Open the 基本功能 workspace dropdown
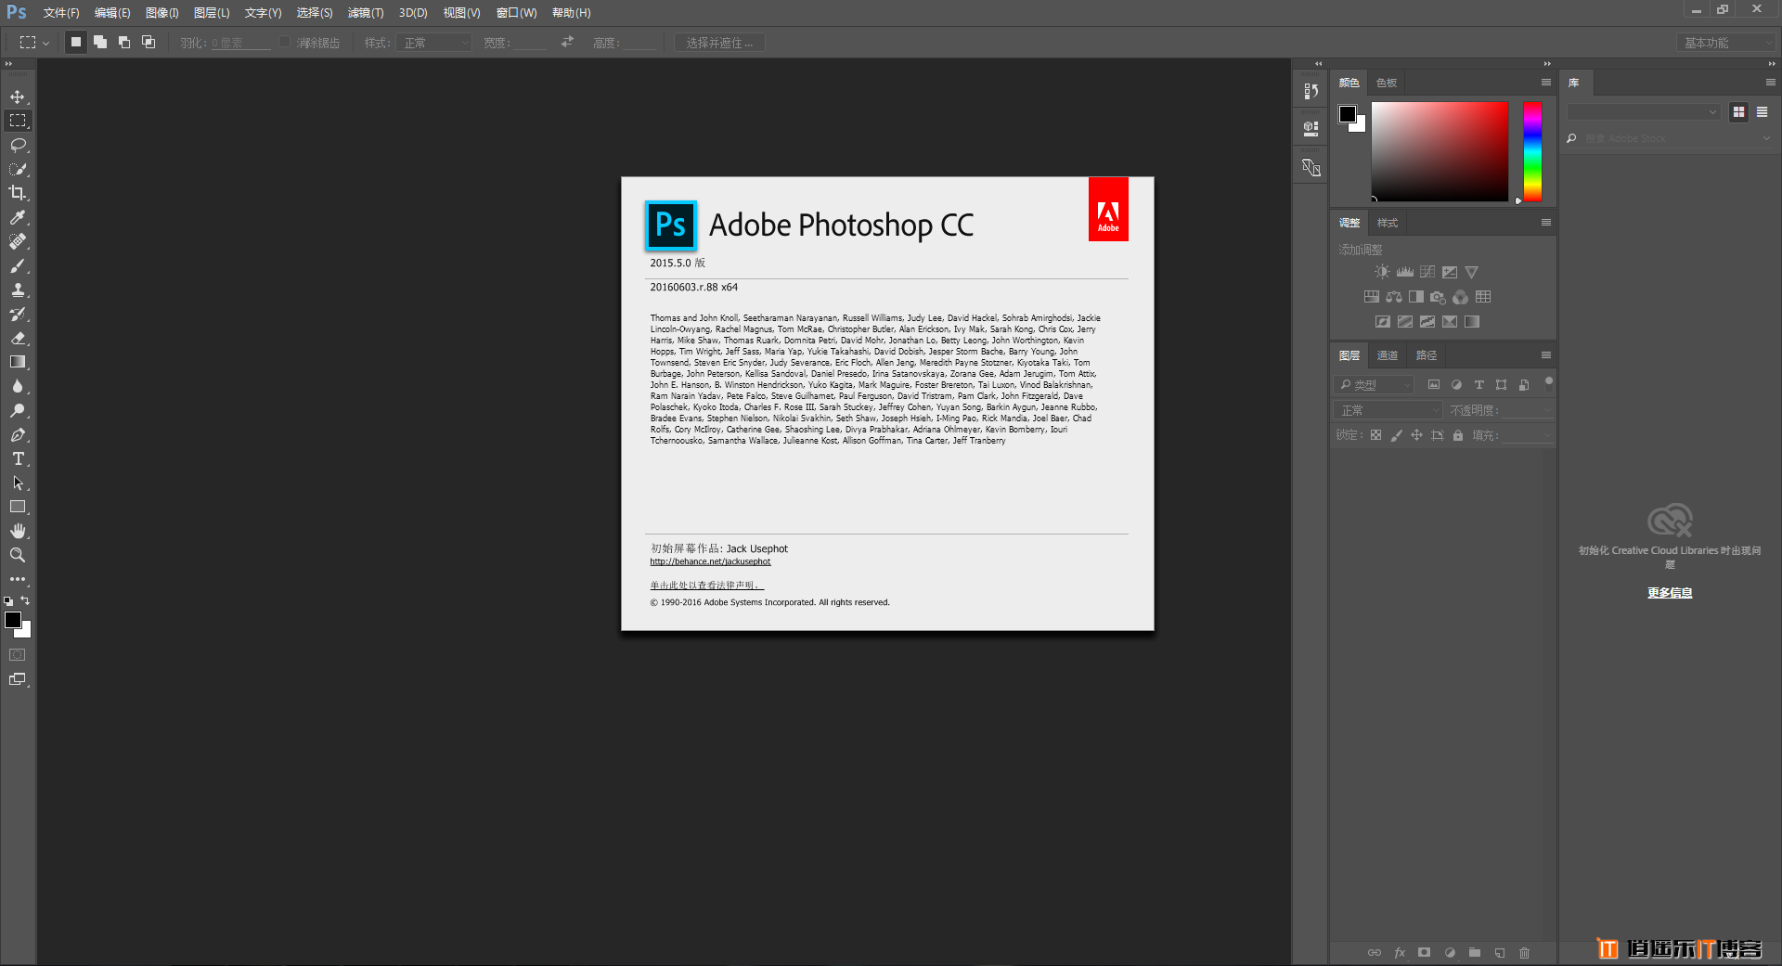 coord(1725,43)
